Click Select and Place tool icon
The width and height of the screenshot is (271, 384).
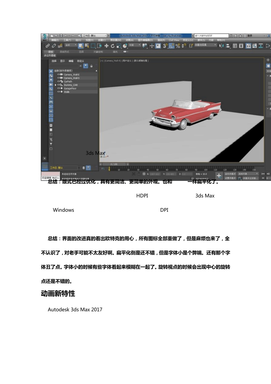(125, 46)
